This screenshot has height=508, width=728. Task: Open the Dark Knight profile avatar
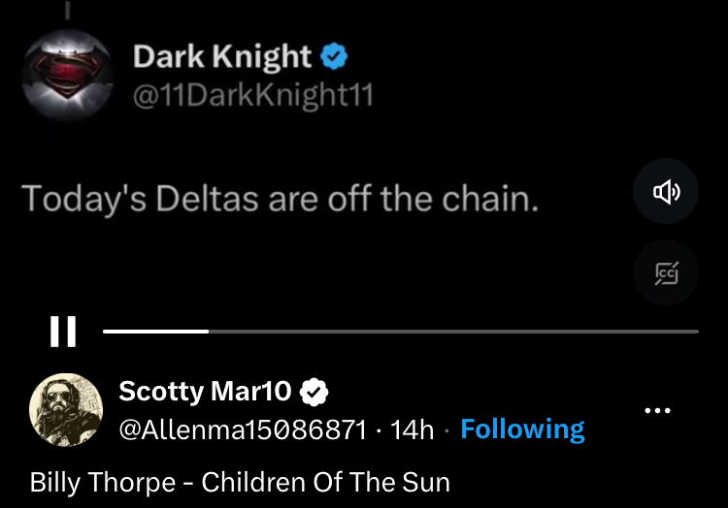click(67, 74)
